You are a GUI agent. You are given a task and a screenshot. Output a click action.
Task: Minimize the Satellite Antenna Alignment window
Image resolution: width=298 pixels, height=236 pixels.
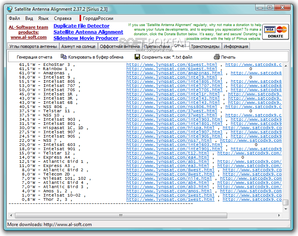[x=260, y=8]
